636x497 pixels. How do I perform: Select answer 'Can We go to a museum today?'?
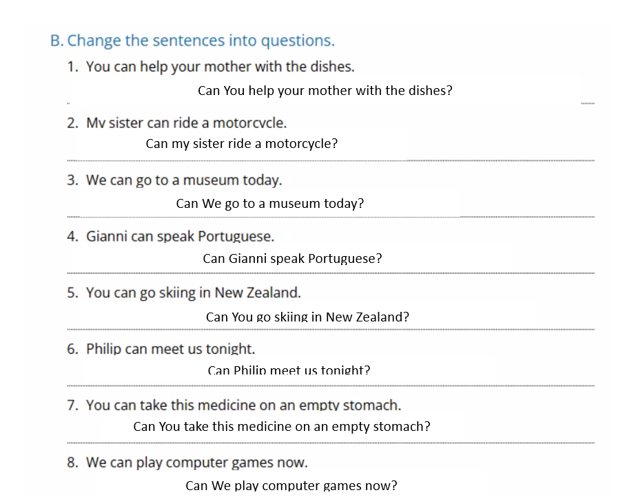(x=269, y=203)
